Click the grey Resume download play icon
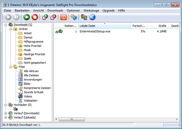182x129 pixels. [x=8, y=17]
